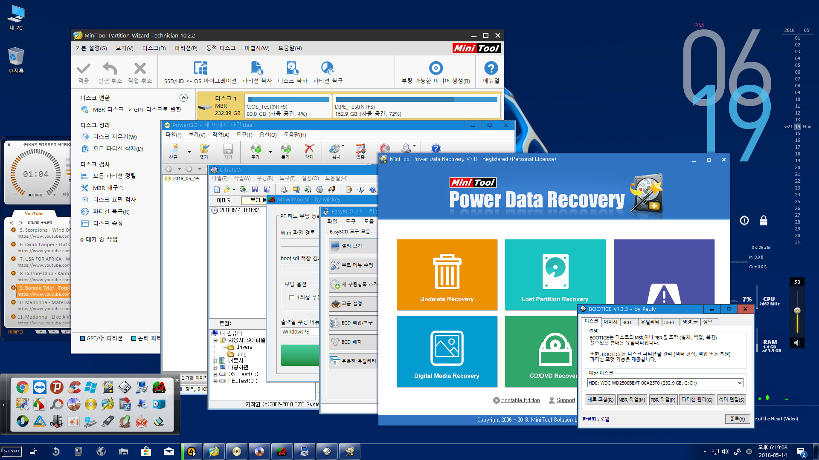
Task: Collapse the disk conversion (디스크 변환) section chevron
Action: pyautogui.click(x=183, y=98)
